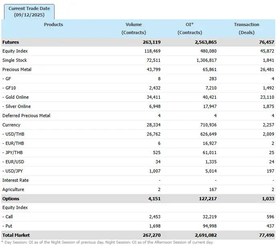
Task: Click the OI* (Contracts) column header
Action: coord(190,28)
